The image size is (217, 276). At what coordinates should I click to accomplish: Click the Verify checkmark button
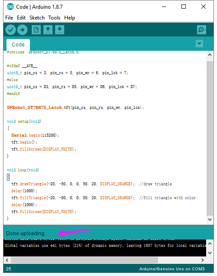10,30
